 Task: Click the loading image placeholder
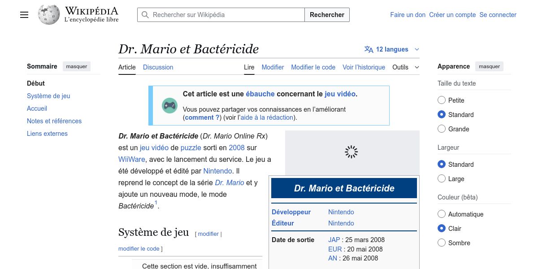click(352, 152)
